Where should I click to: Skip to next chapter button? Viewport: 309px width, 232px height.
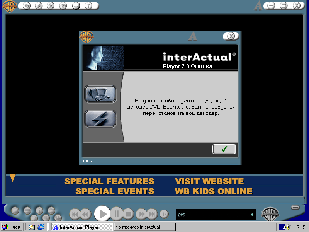[153, 214]
